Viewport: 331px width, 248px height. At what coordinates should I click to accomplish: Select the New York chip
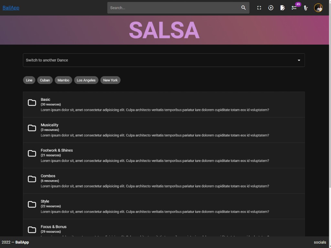pos(111,80)
